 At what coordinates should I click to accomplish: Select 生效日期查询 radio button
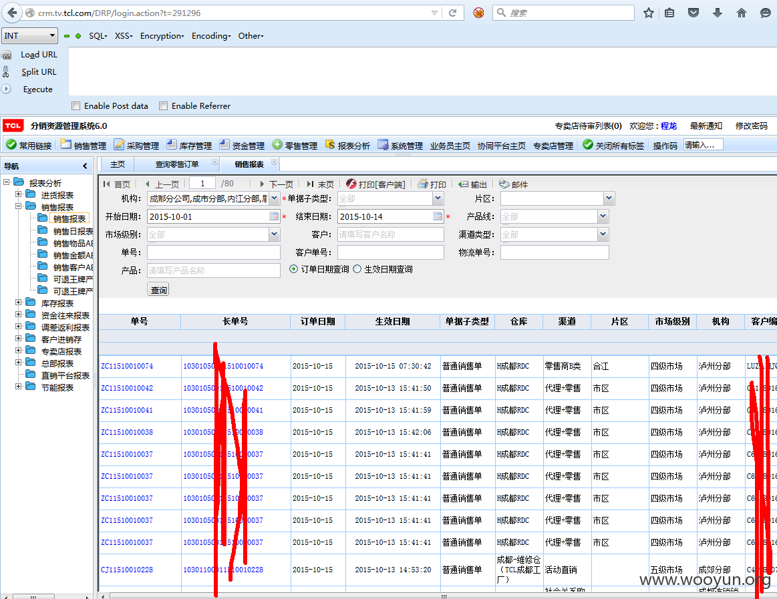357,269
